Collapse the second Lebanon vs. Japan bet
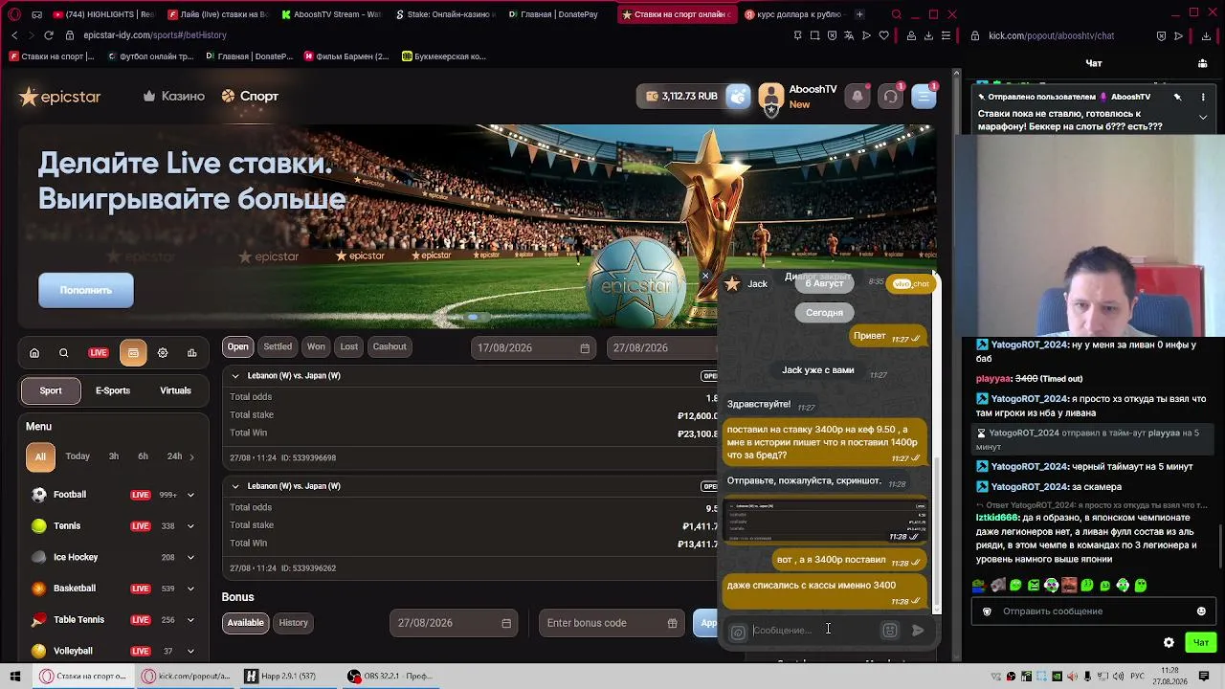Viewport: 1225px width, 689px height. tap(235, 486)
